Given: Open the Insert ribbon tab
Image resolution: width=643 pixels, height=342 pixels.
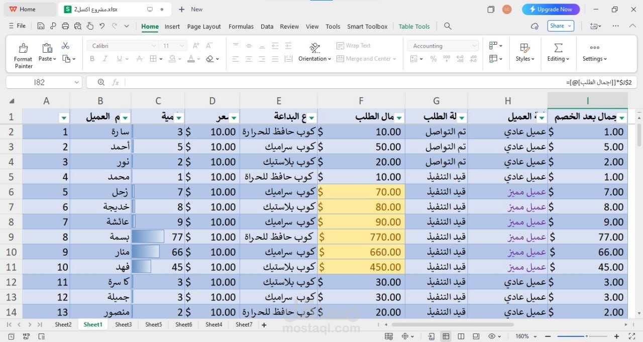Looking at the screenshot, I should [172, 27].
